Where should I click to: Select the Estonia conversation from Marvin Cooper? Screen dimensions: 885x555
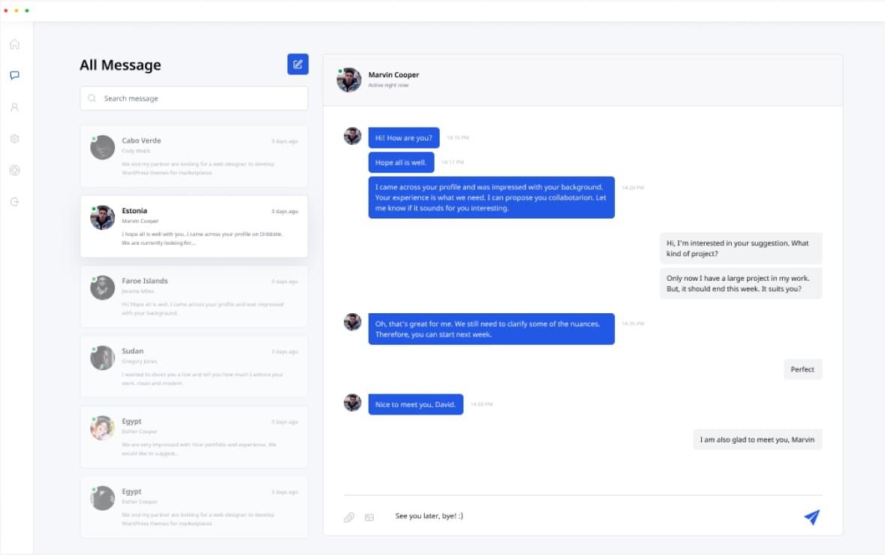click(x=194, y=226)
